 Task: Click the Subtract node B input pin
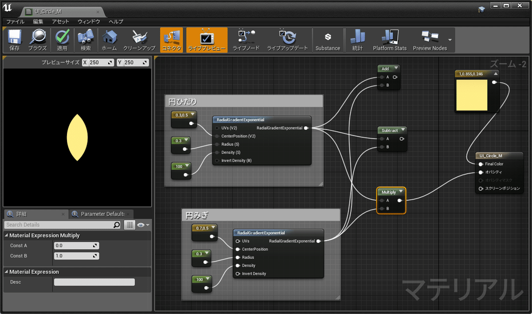pyautogui.click(x=381, y=147)
